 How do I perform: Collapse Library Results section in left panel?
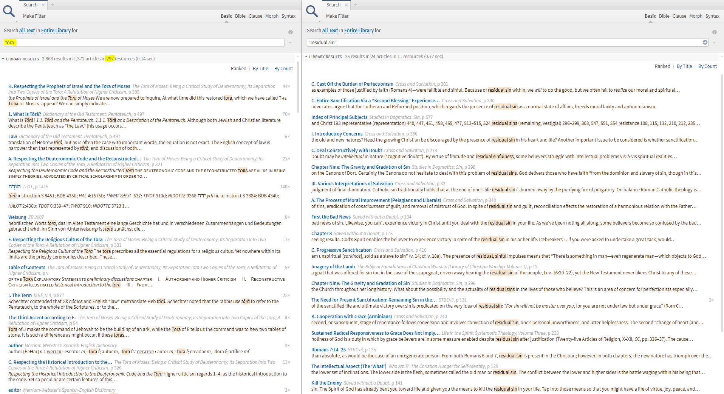point(3,59)
